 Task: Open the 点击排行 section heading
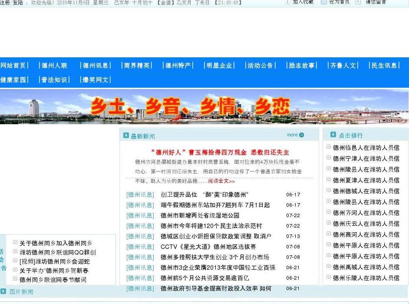click(350, 135)
